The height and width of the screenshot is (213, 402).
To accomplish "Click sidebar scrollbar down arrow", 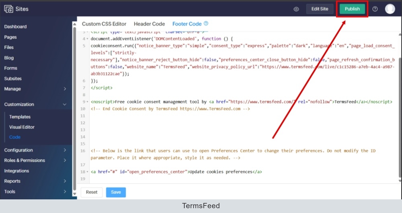I will 75,194.
